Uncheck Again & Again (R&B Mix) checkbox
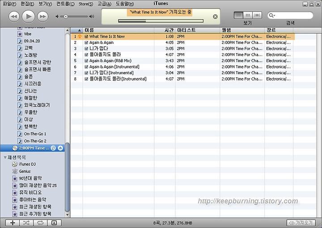 pyautogui.click(x=86, y=61)
